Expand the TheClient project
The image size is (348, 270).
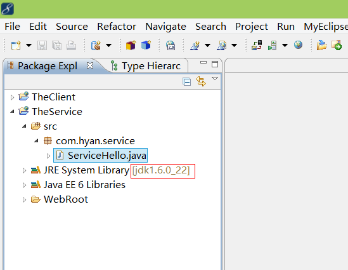coord(12,97)
